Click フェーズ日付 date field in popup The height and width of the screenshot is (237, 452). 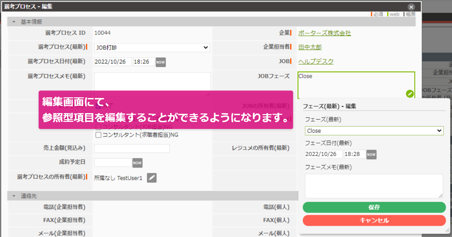324,154
